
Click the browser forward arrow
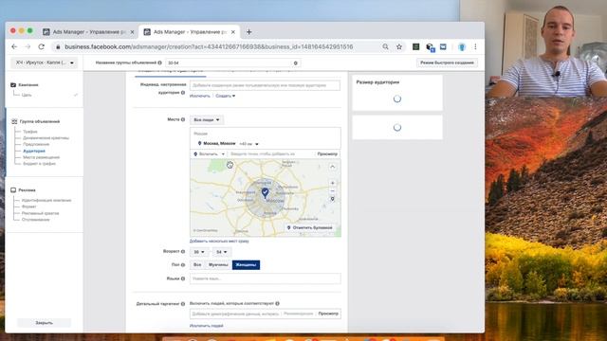28,46
